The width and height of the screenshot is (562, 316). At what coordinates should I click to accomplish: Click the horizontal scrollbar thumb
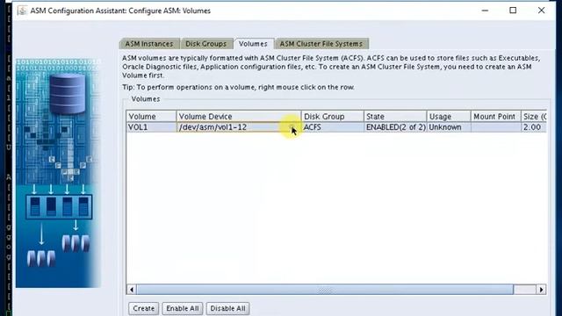click(x=325, y=290)
